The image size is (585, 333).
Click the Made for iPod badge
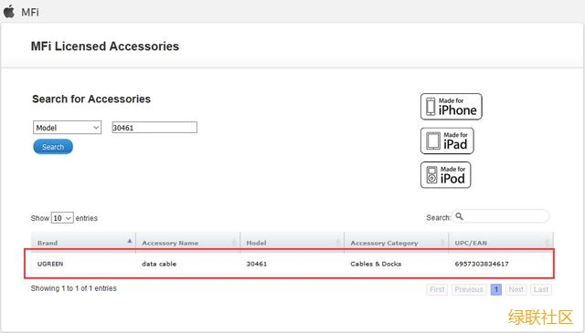445,174
